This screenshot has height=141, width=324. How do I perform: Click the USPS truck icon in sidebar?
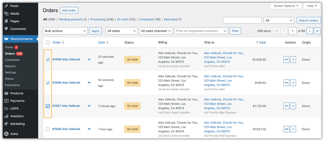click(6, 108)
